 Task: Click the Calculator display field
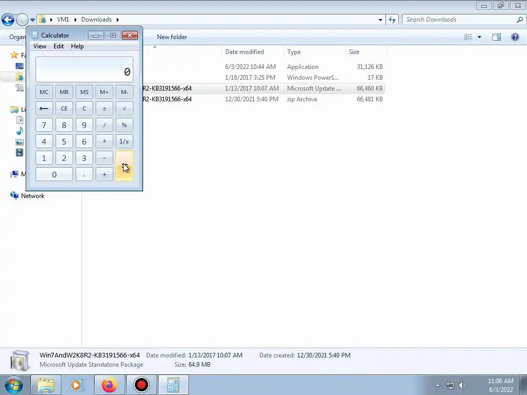(x=84, y=69)
